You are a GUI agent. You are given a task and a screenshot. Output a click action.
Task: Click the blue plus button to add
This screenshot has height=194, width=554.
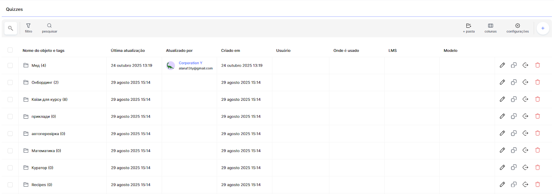pos(543,28)
